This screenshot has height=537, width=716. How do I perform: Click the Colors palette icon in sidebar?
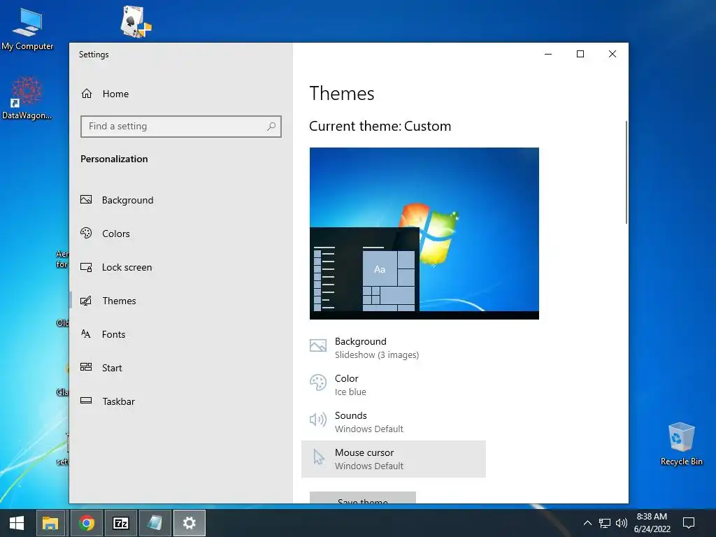86,233
